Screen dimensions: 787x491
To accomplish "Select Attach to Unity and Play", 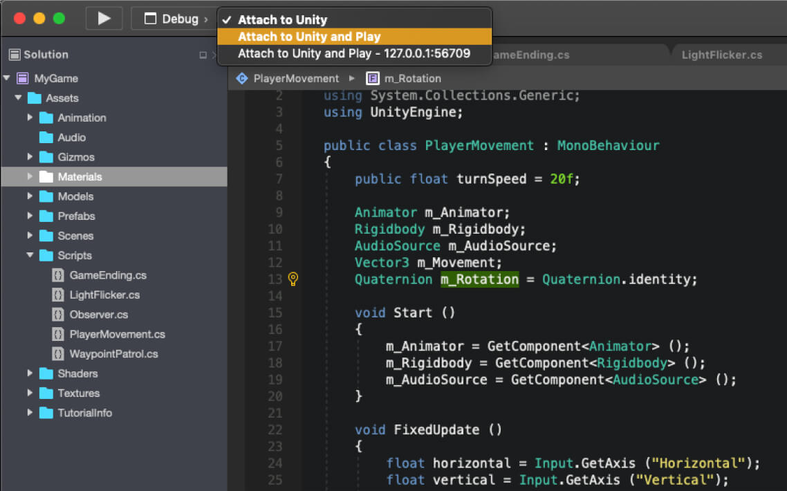I will 309,37.
